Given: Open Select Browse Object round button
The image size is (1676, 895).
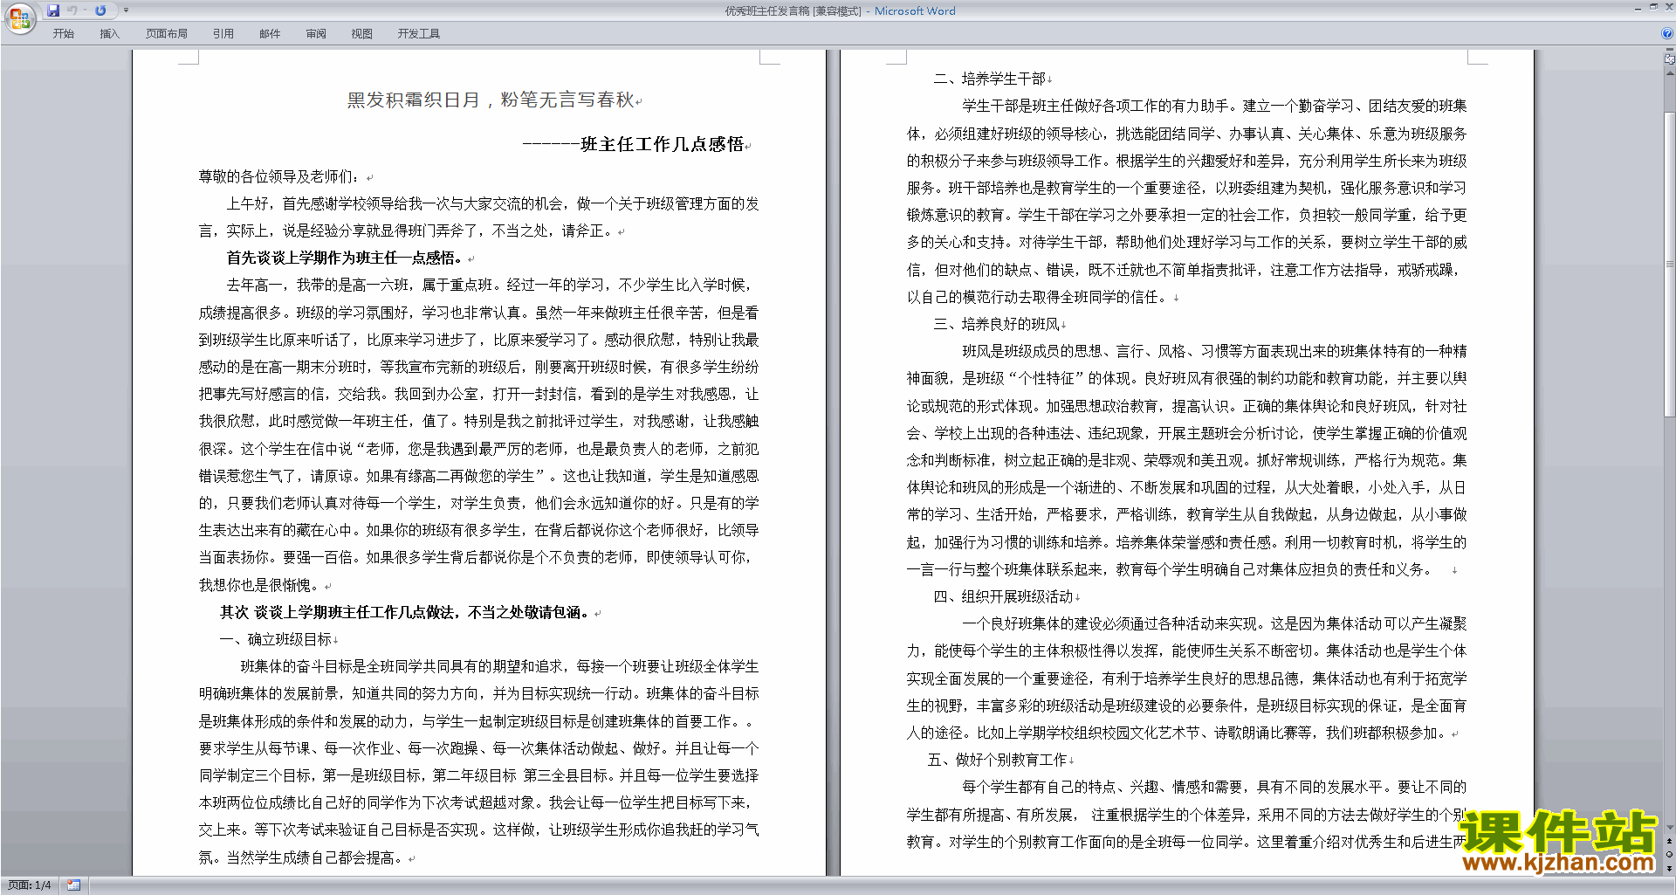Looking at the screenshot, I should coord(1670,855).
